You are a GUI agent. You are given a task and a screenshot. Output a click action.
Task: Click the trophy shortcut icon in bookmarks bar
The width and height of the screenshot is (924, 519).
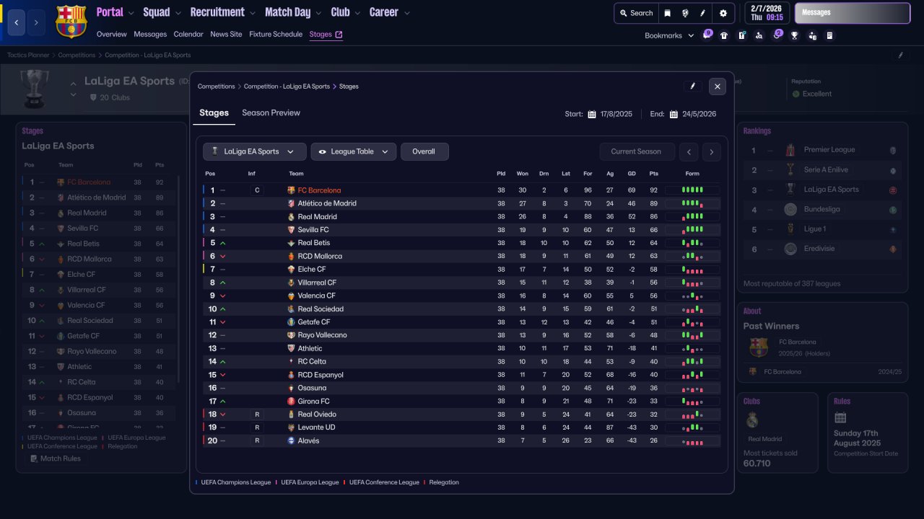795,35
